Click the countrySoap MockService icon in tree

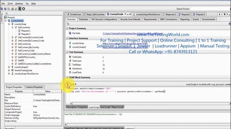12,73
